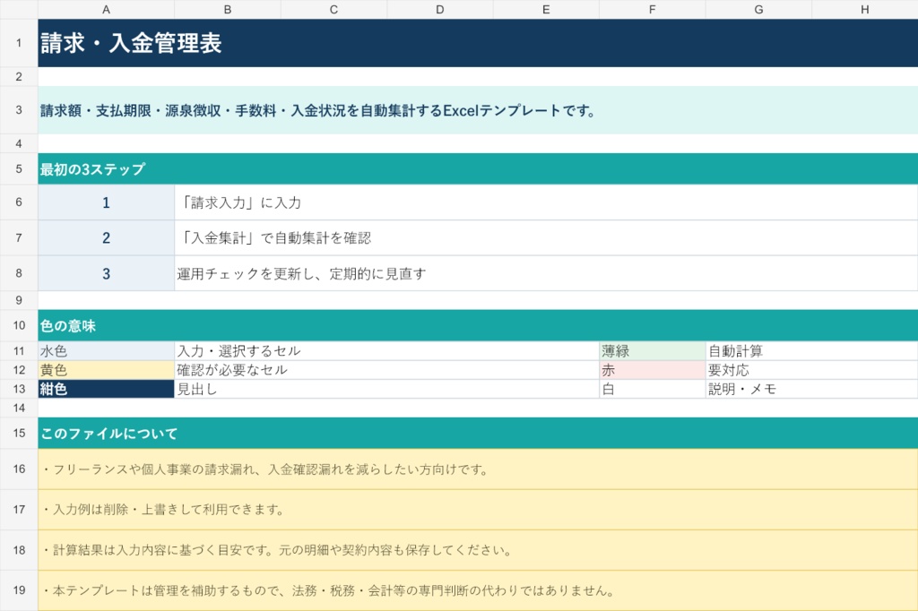
Task: Select the column A header
Action: pyautogui.click(x=106, y=9)
